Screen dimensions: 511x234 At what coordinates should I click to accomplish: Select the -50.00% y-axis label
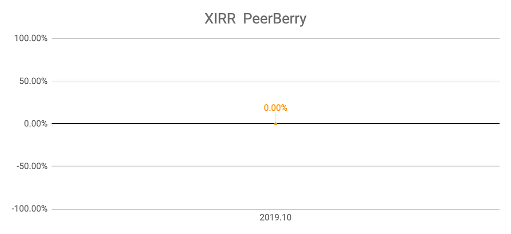coord(32,166)
